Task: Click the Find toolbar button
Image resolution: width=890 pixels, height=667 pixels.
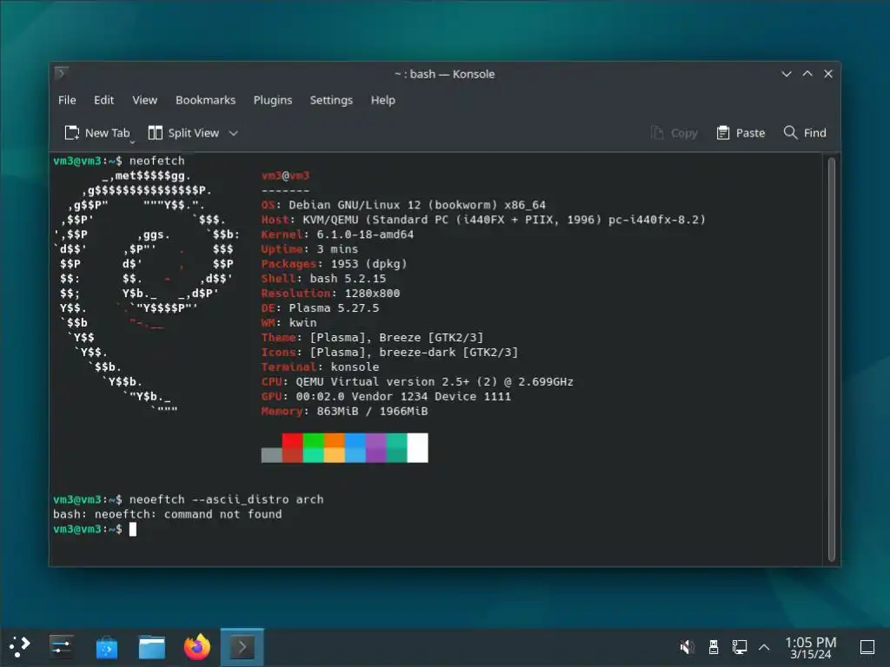Action: click(x=805, y=133)
